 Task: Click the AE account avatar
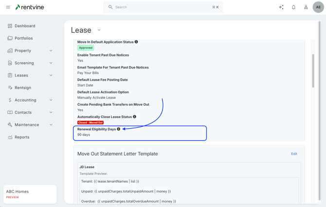(318, 7)
